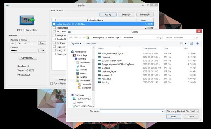Check the Ly_thuyet row checkbox in DDPB
This screenshot has width=211, height=129.
[54, 43]
